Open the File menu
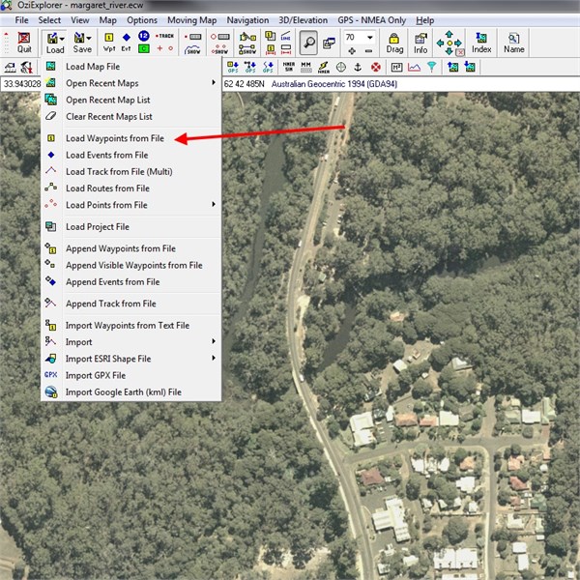 click(x=21, y=20)
